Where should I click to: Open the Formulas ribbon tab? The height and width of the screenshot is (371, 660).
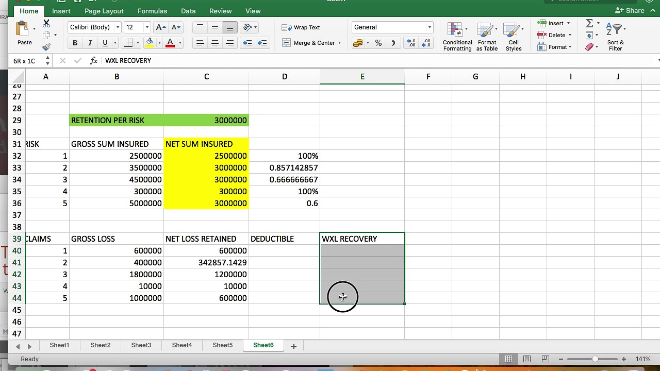152,11
